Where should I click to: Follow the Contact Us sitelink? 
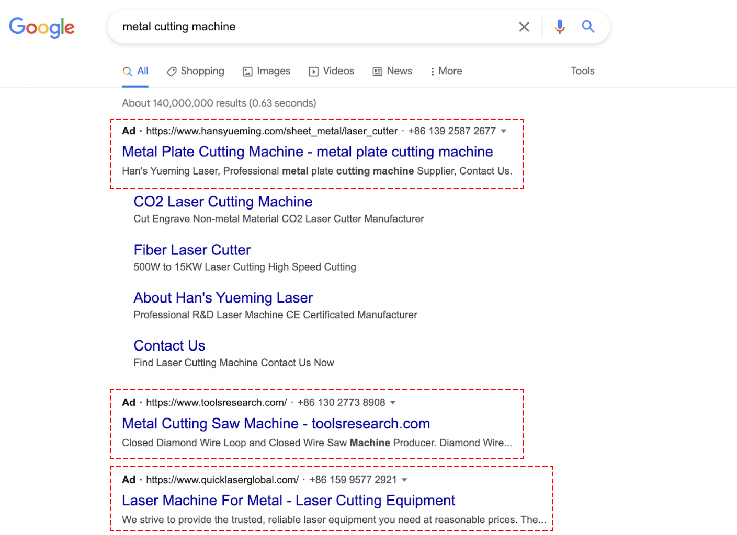coord(169,346)
